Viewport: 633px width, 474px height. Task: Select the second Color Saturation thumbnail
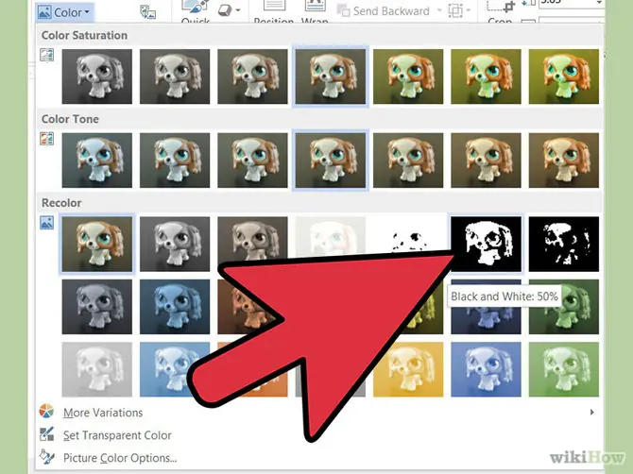(175, 76)
